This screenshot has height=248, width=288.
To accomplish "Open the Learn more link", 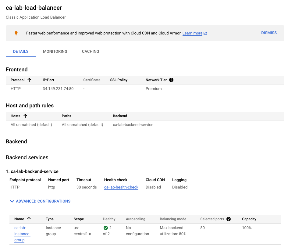I will pos(192,33).
